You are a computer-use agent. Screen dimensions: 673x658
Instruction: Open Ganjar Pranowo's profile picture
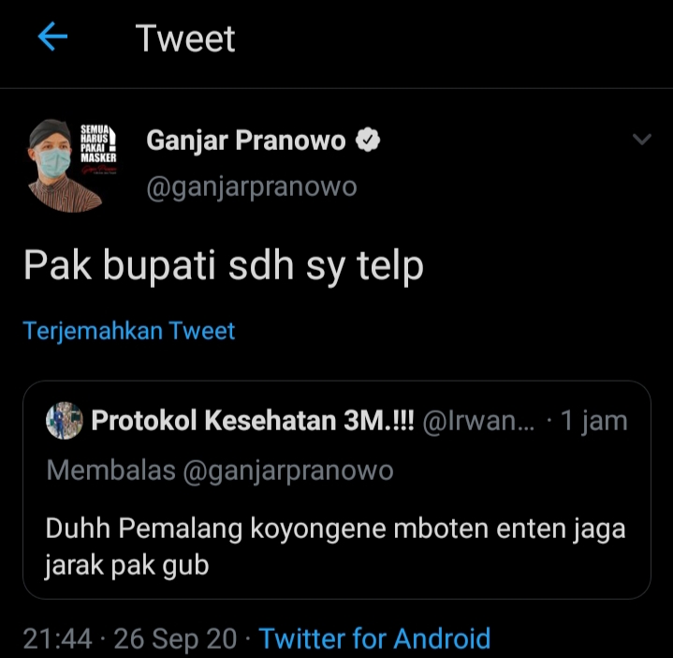[72, 166]
